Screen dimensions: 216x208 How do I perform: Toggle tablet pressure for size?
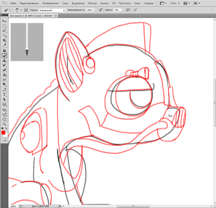pyautogui.click(x=135, y=10)
